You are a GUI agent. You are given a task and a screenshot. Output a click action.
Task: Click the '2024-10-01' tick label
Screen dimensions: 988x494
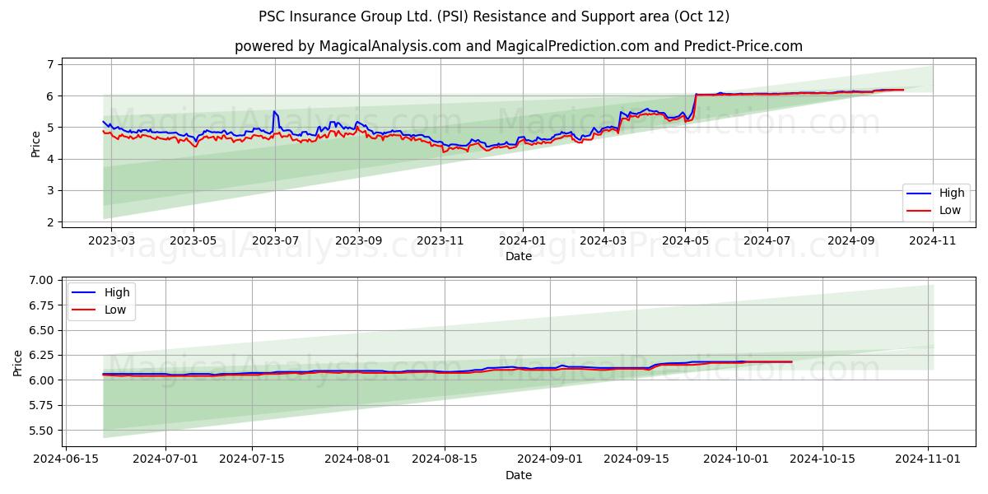736,459
